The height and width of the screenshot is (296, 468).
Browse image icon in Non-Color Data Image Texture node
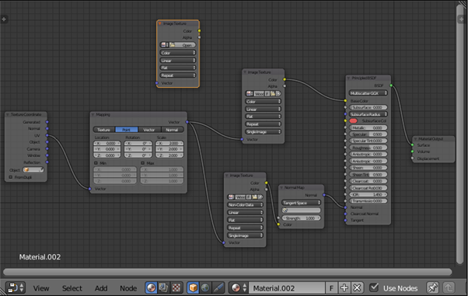232,197
